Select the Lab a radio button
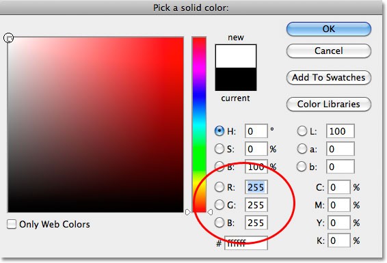Image resolution: width=387 pixels, height=263 pixels. [x=302, y=149]
